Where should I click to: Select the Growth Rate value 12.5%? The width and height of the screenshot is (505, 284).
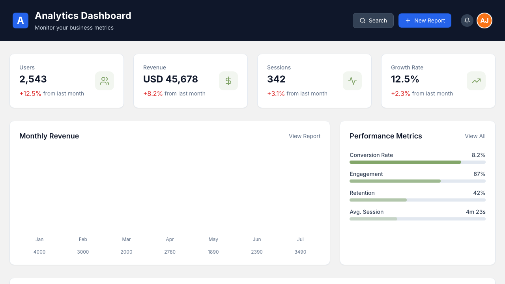point(405,79)
